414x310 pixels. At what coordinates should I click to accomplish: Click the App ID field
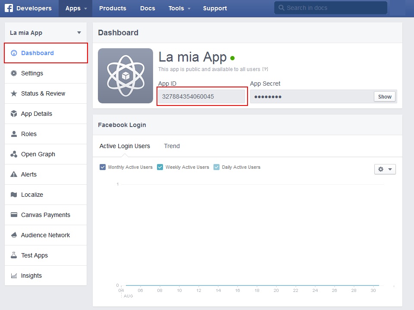tap(201, 96)
